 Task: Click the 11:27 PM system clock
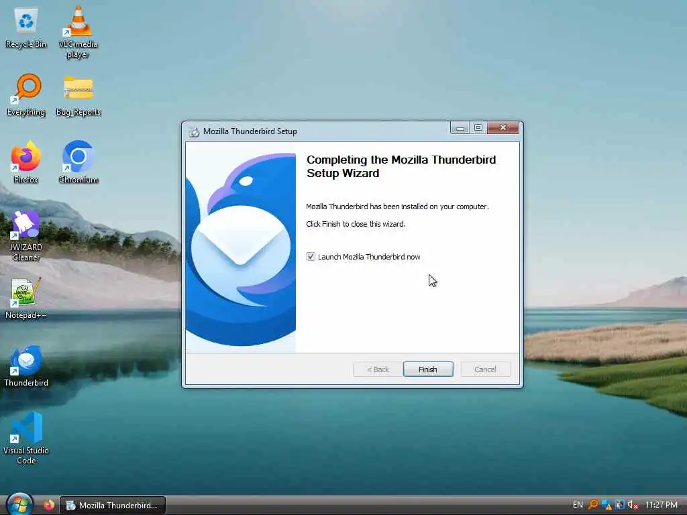click(661, 505)
